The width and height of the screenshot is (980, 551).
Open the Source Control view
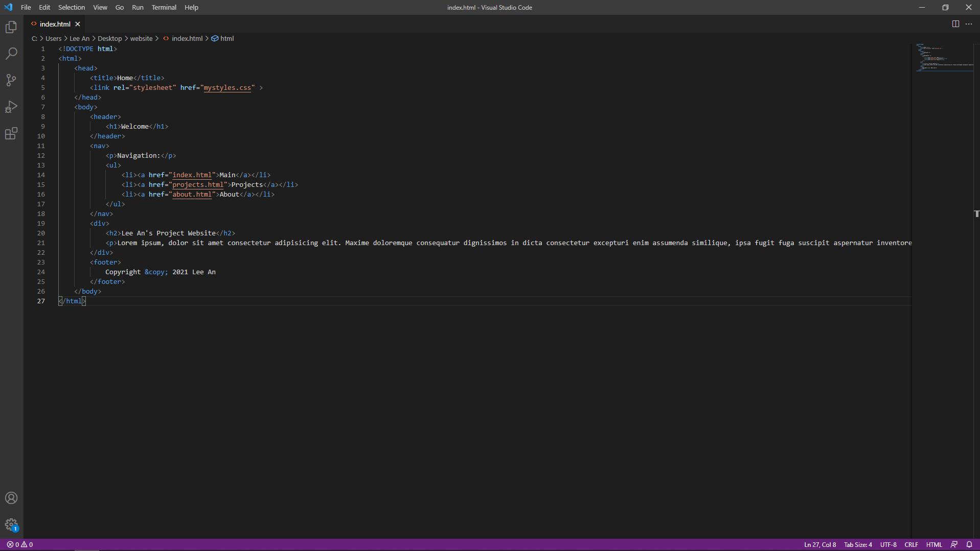(11, 80)
